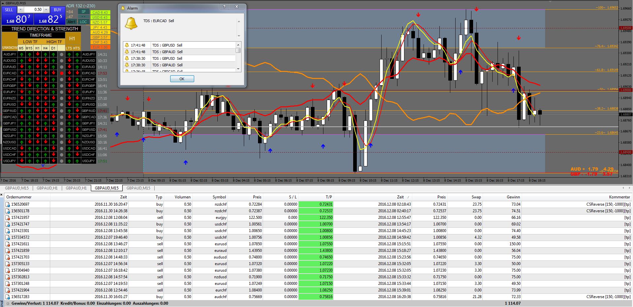Click the order icon beside 157302813
Viewport: 633px width, 307px height.
click(8, 277)
